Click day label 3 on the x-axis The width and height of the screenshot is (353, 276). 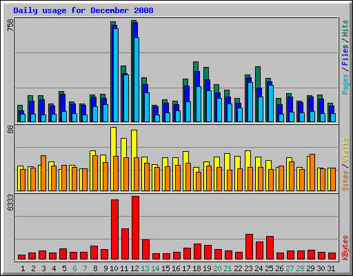43,268
